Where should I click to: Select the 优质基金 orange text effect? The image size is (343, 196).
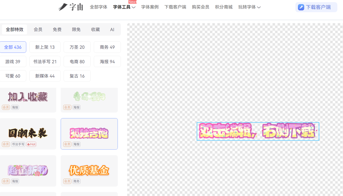[x=89, y=170]
